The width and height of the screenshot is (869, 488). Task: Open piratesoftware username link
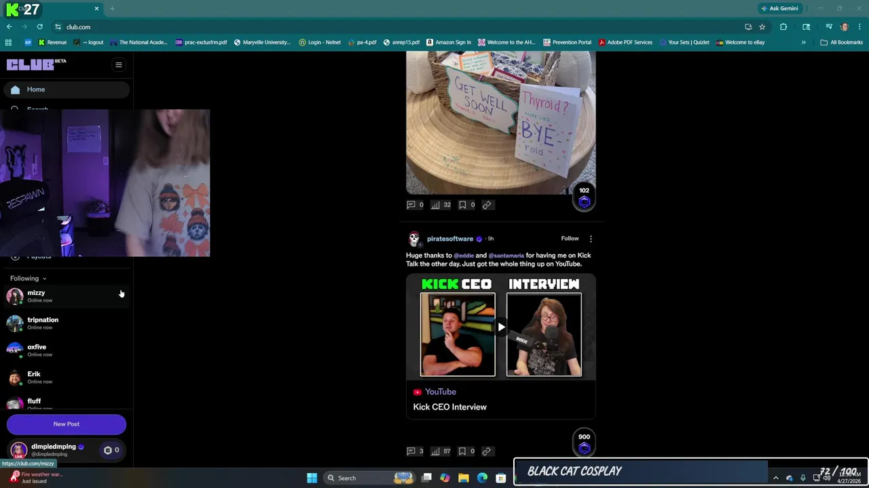pyautogui.click(x=449, y=239)
